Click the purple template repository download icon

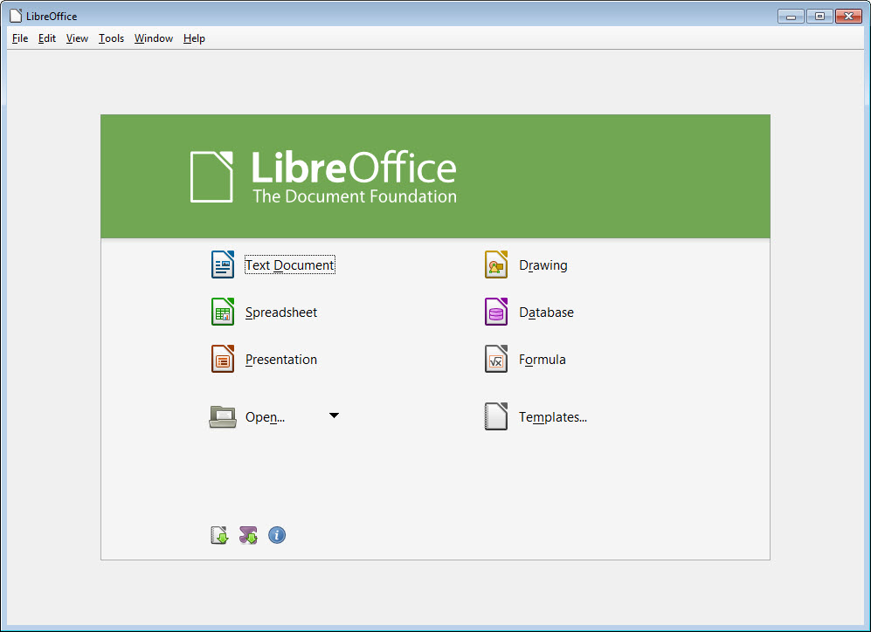click(248, 535)
